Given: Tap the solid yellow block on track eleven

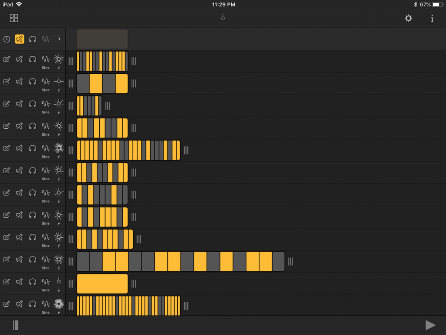Looking at the screenshot, I should pos(102,284).
